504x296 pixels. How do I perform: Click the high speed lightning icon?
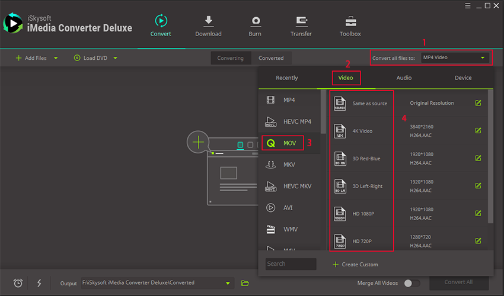[x=39, y=283]
